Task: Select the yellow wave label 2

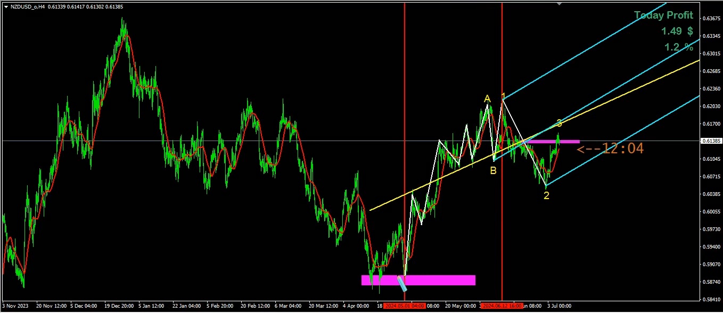Action: point(546,196)
